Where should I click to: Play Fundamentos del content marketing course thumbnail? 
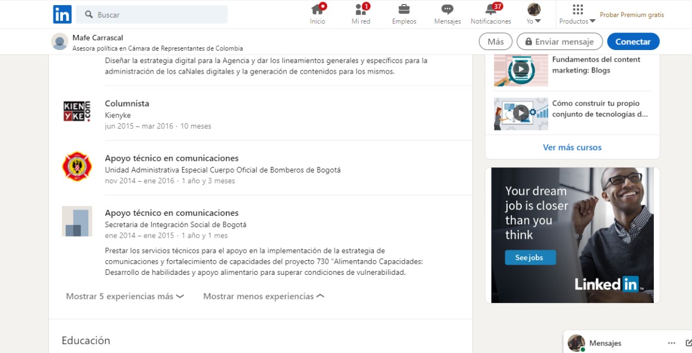click(521, 70)
